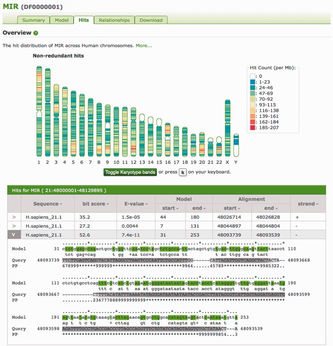Select chromosome 19 ideogram

pyautogui.click(x=193, y=145)
